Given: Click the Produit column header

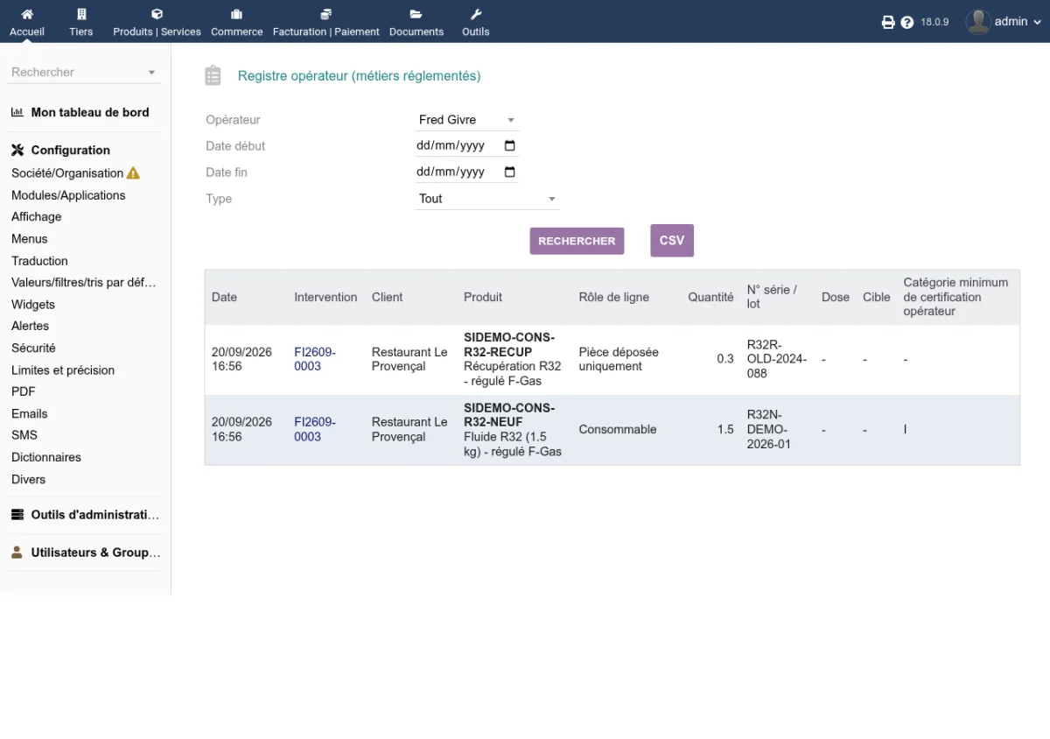Looking at the screenshot, I should (483, 298).
